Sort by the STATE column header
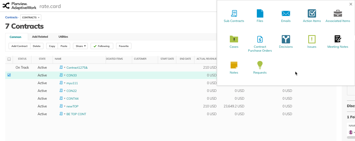Screen dimensions: 355x141 (42, 59)
